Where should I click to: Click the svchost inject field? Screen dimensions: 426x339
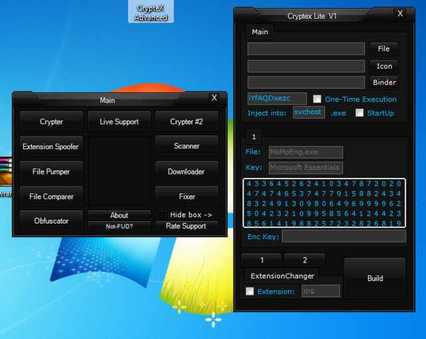point(309,113)
